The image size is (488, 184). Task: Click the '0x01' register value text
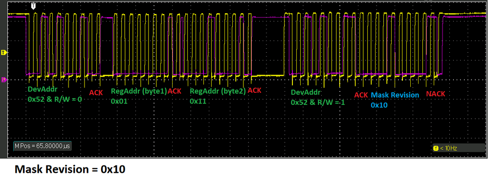pos(119,102)
